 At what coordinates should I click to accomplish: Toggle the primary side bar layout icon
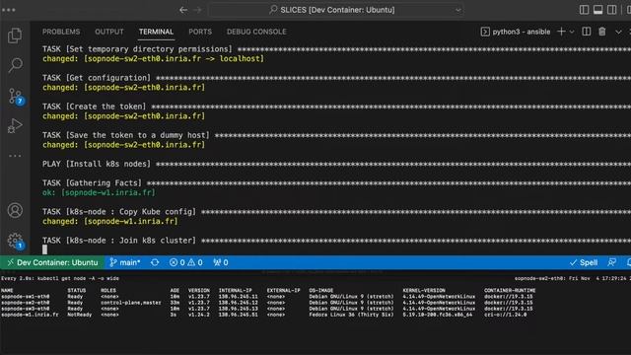point(584,10)
